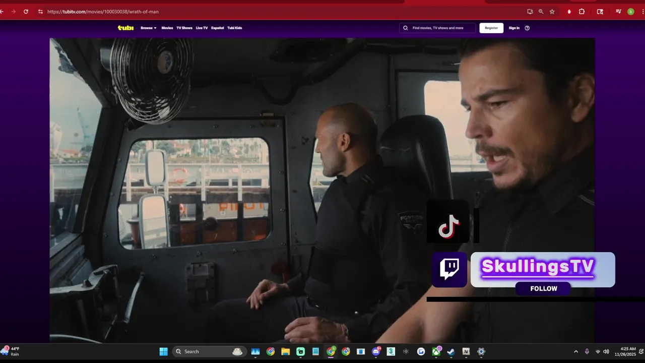645x363 pixels.
Task: Expand the Browse dropdown menu
Action: (x=149, y=28)
